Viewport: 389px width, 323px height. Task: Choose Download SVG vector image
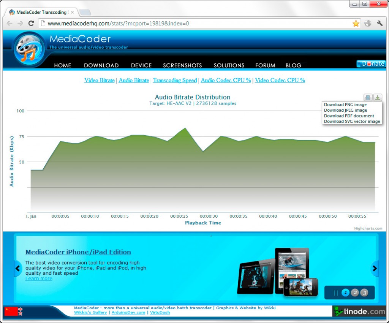[352, 121]
